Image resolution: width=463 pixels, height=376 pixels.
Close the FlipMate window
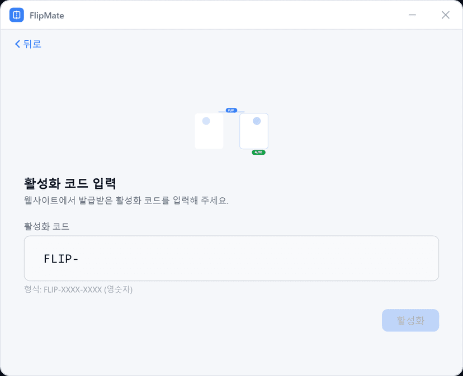click(446, 15)
